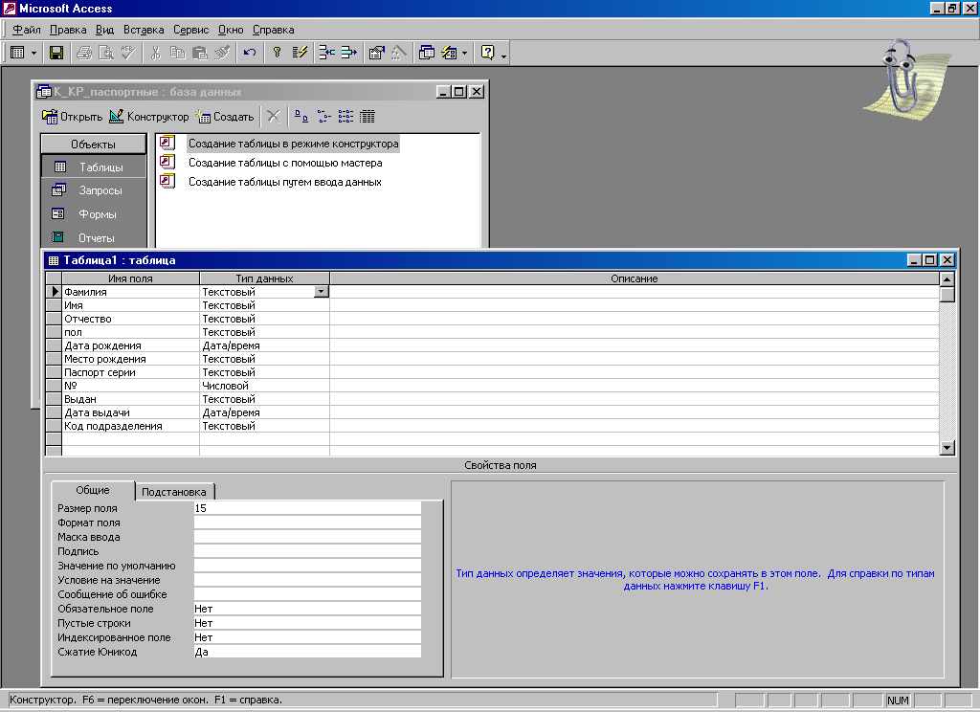Click the Delete X icon in database window
The image size is (980, 712).
273,116
